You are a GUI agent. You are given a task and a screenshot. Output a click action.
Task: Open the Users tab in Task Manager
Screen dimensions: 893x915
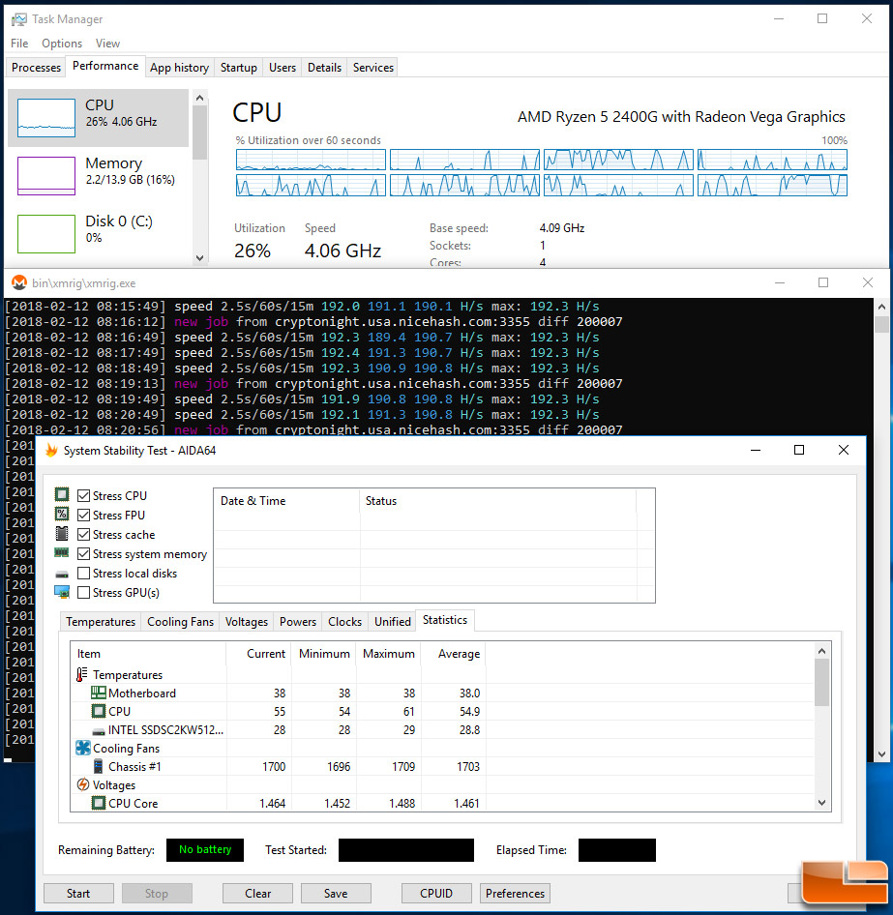point(283,67)
